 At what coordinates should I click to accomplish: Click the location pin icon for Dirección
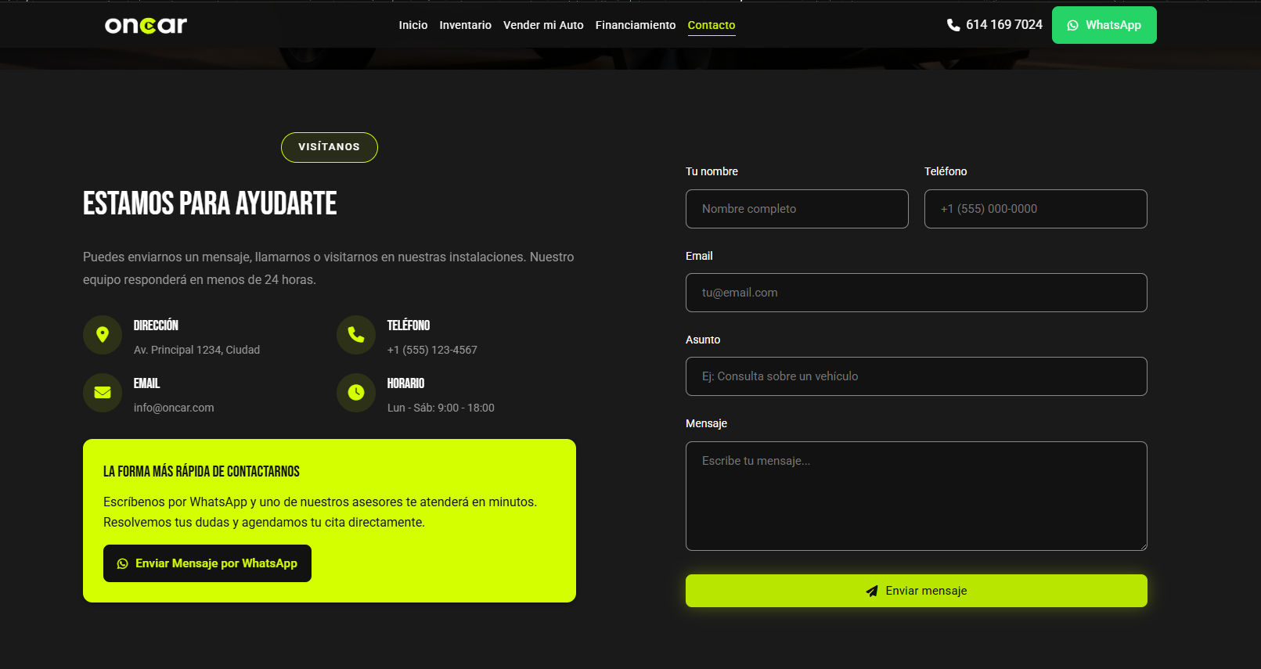tap(103, 335)
